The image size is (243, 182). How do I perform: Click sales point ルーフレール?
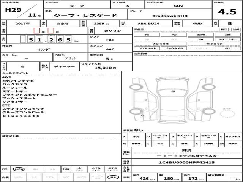[x=15, y=88]
